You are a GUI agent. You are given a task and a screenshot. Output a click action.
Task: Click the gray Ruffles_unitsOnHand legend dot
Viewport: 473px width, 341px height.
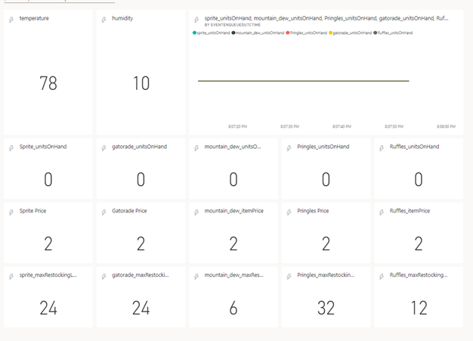pos(376,33)
